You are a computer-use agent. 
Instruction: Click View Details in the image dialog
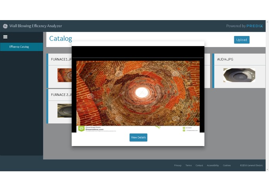[x=138, y=137]
